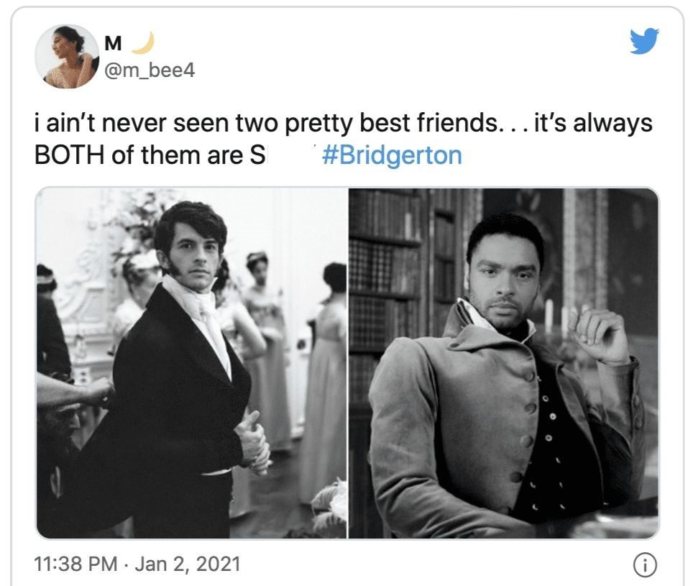Click the Jan 2, 2021 date
This screenshot has height=586, width=693.
point(188,564)
